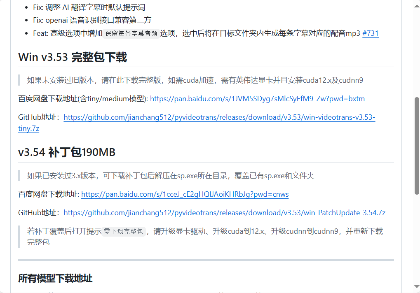
Task: Click the '保留每条字幕音频' inline code label
Action: tap(131, 33)
